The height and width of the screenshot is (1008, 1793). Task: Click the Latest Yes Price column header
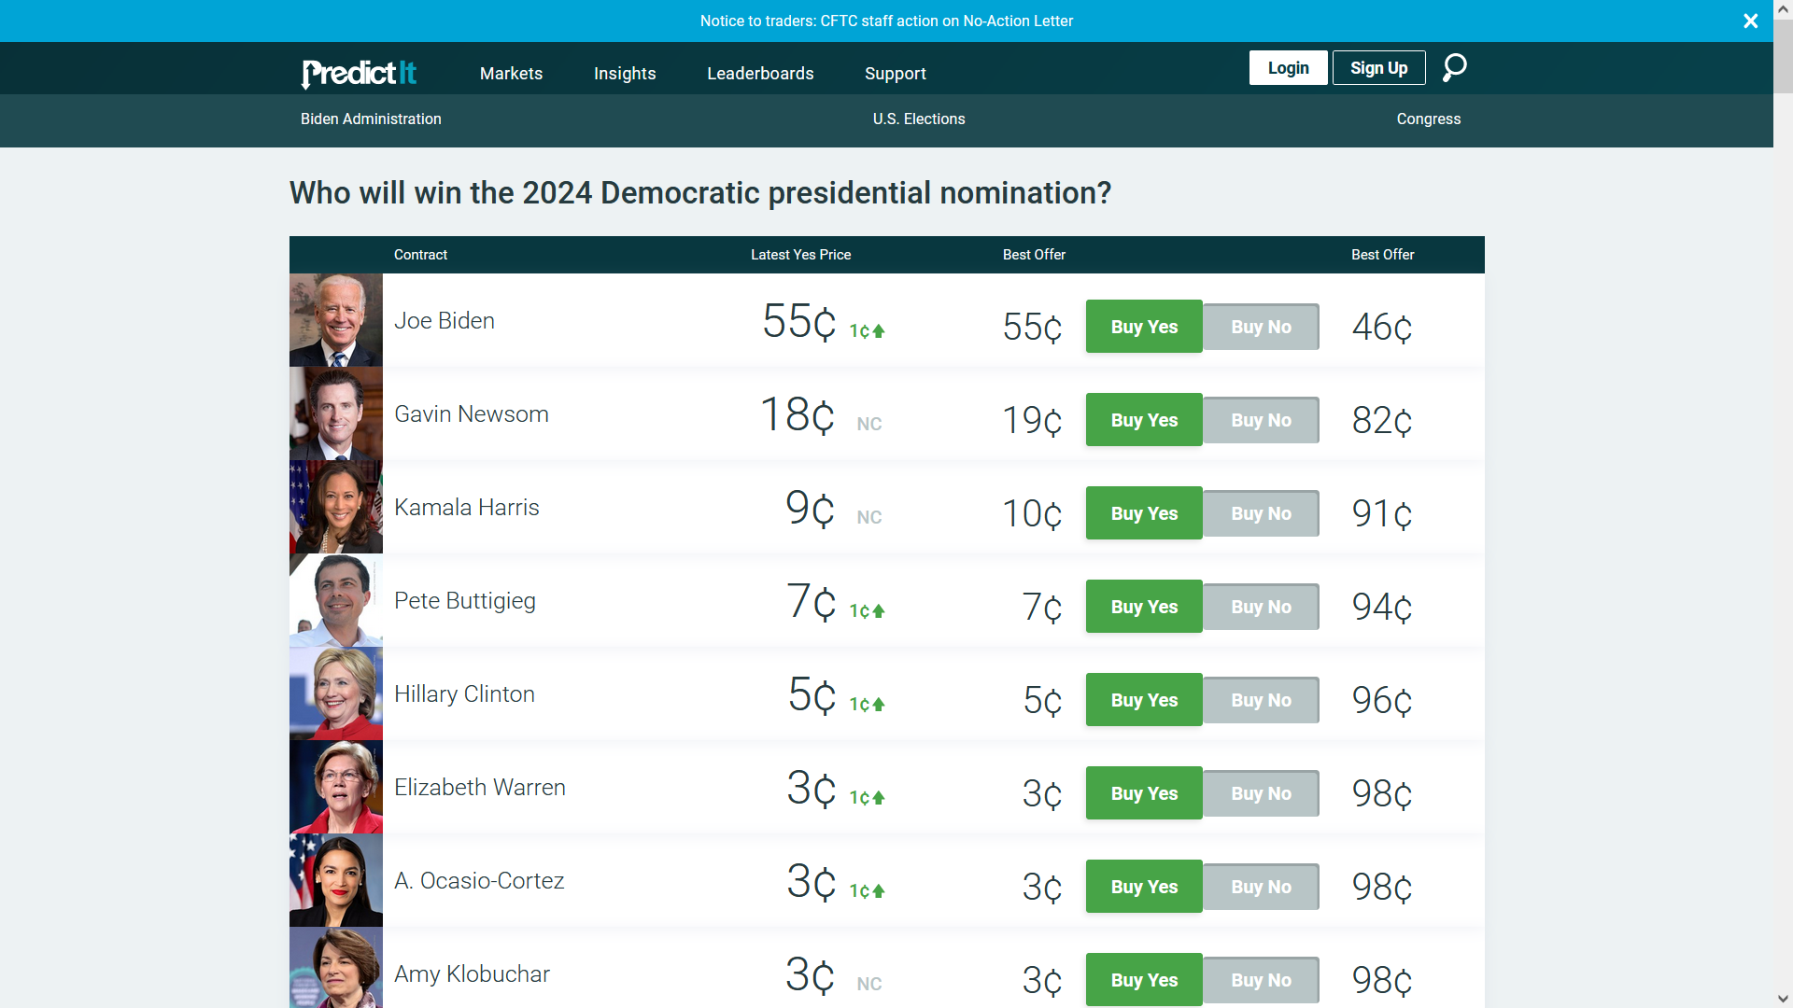point(800,255)
